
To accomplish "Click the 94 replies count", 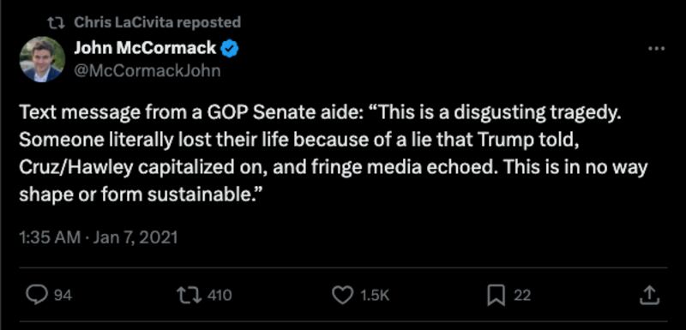I will click(x=63, y=296).
